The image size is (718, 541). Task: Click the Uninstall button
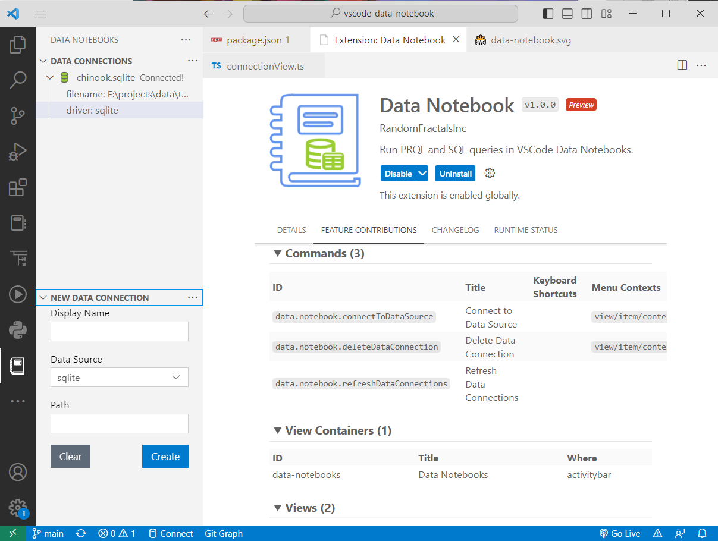pos(456,174)
